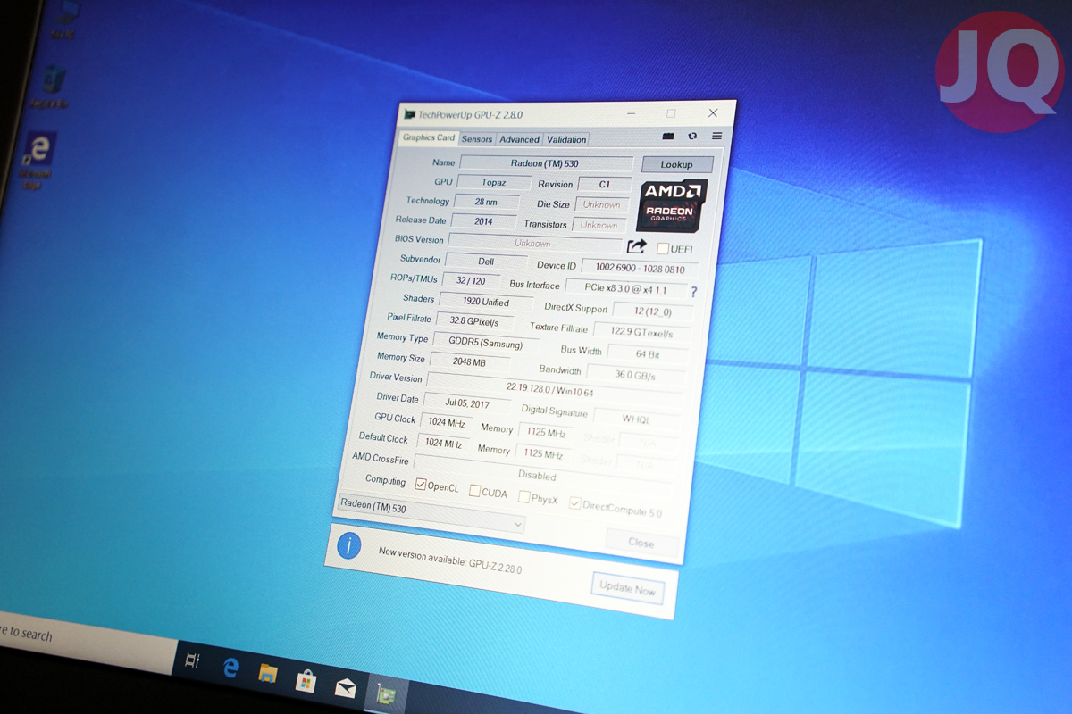
Task: Click the Die Size field Unknown
Action: [x=601, y=204]
